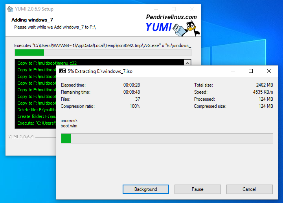Pause the extraction
Screen dimensions: 283x203
point(197,189)
